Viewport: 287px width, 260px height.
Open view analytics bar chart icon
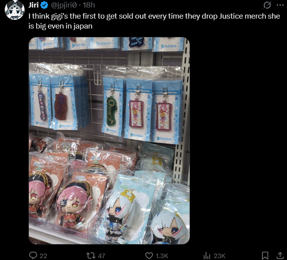pos(207,256)
